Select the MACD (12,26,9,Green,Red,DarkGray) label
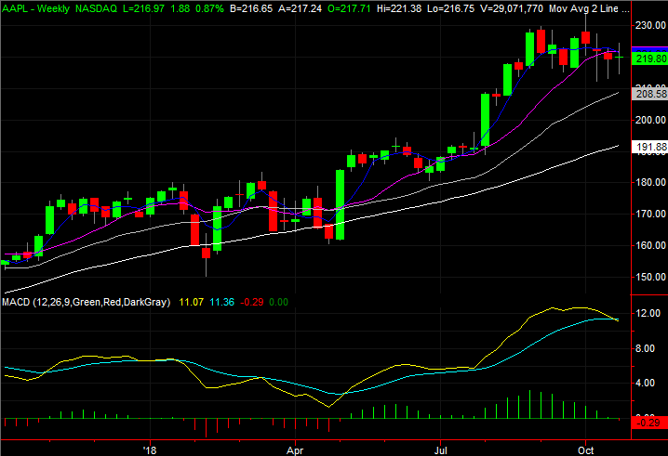The image size is (668, 456). point(86,302)
